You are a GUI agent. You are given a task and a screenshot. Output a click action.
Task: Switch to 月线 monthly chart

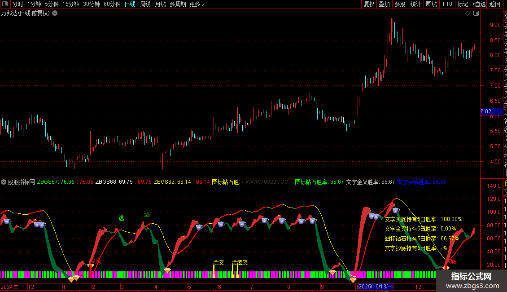(x=160, y=4)
